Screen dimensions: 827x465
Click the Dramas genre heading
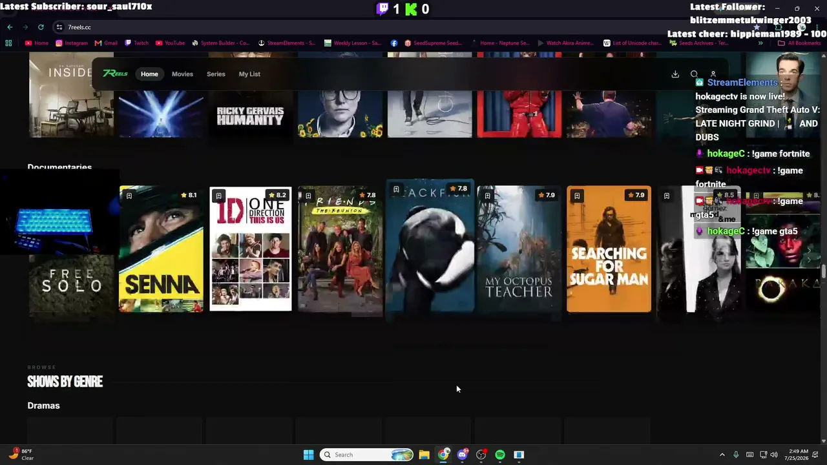click(x=43, y=406)
